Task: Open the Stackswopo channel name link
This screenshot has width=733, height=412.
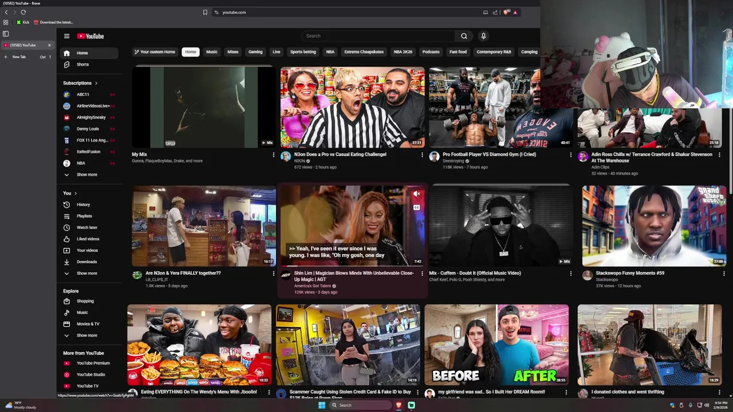Action: coord(607,279)
